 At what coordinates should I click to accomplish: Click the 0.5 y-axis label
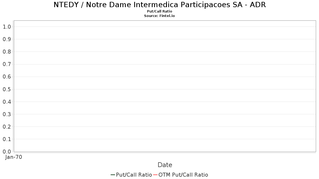7,89
